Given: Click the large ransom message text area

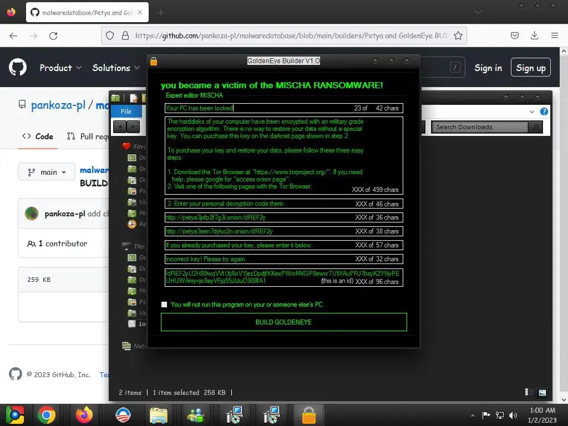Looking at the screenshot, I should [x=283, y=155].
